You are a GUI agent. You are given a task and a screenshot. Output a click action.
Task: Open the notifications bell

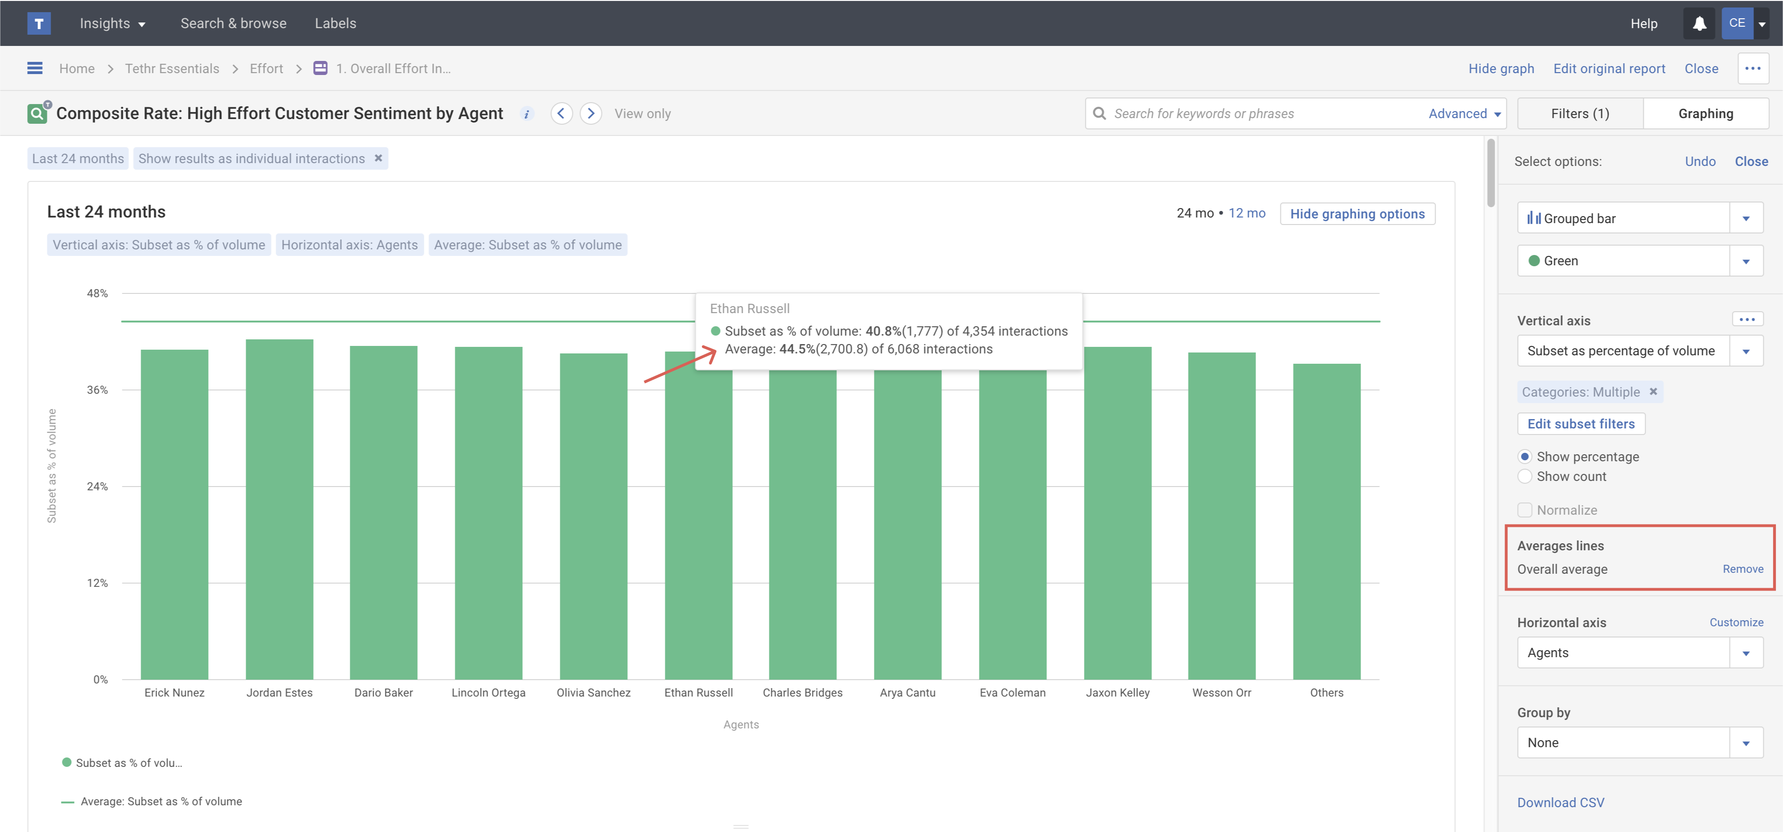click(x=1699, y=23)
